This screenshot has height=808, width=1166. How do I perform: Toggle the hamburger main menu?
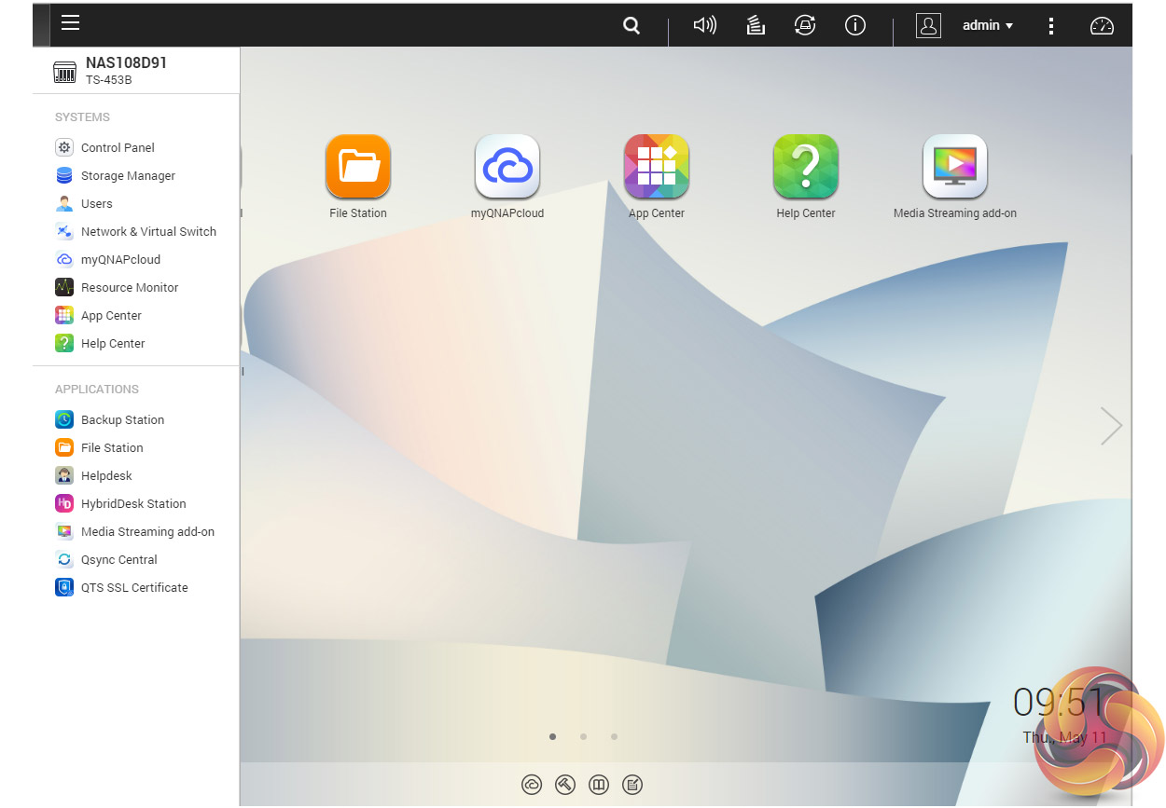(70, 23)
